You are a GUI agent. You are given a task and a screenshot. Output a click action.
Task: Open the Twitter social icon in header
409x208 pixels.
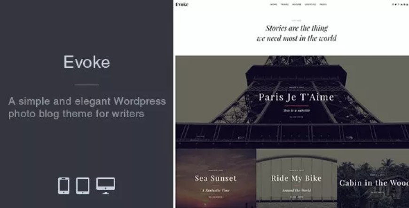(x=396, y=4)
